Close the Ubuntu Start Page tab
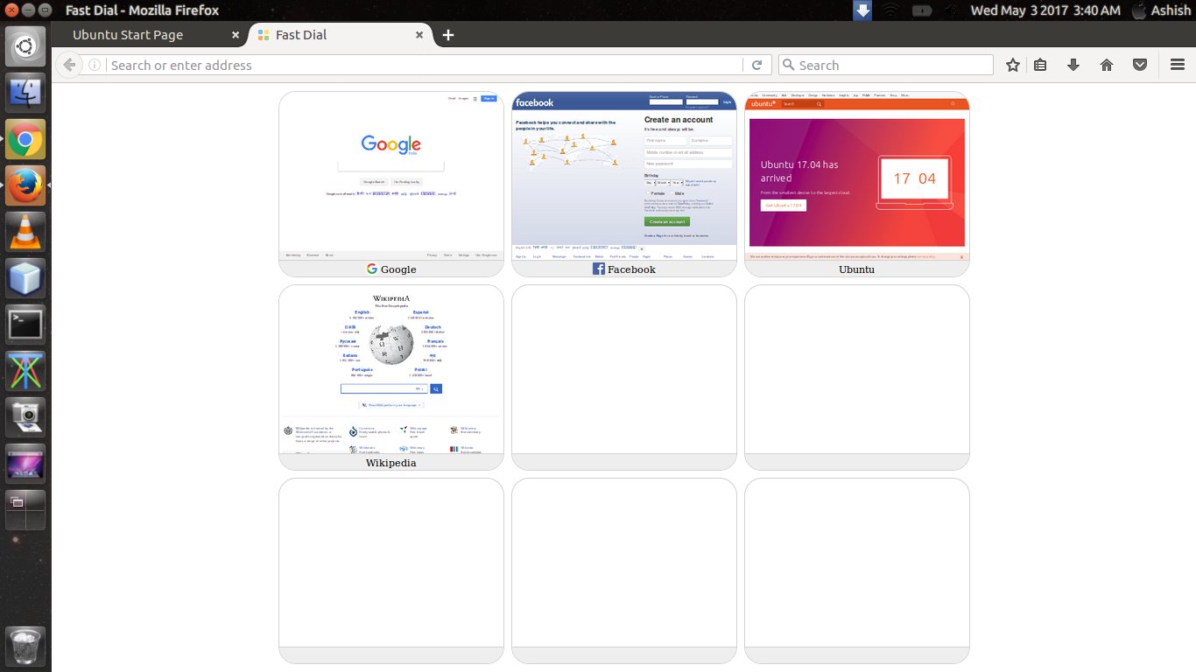This screenshot has height=672, width=1196. click(x=236, y=35)
